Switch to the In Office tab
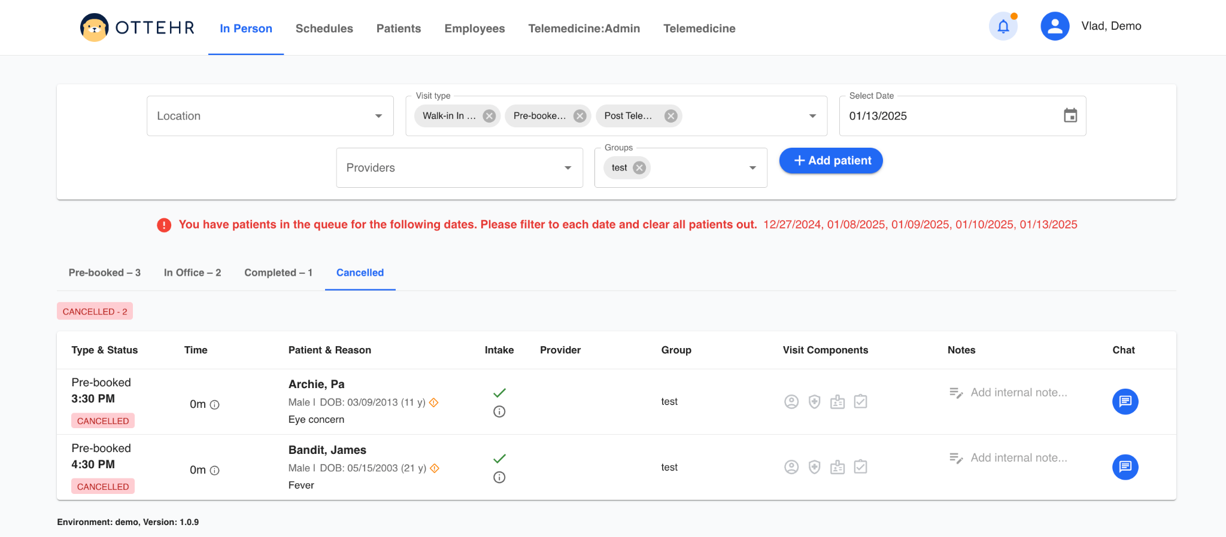 click(192, 273)
